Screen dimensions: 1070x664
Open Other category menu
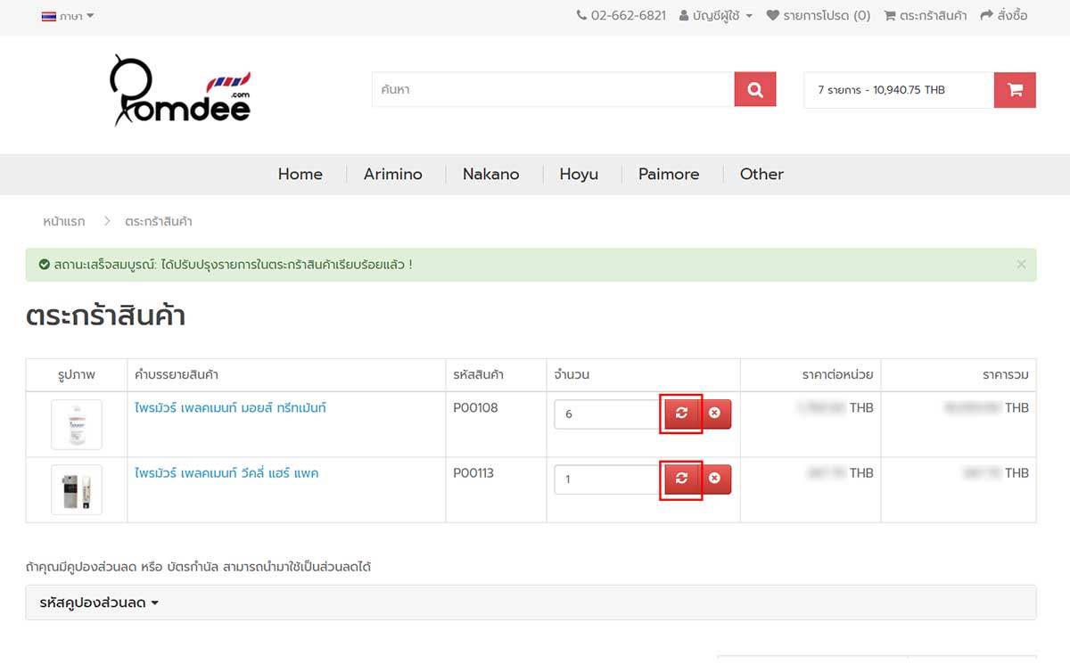pos(761,174)
